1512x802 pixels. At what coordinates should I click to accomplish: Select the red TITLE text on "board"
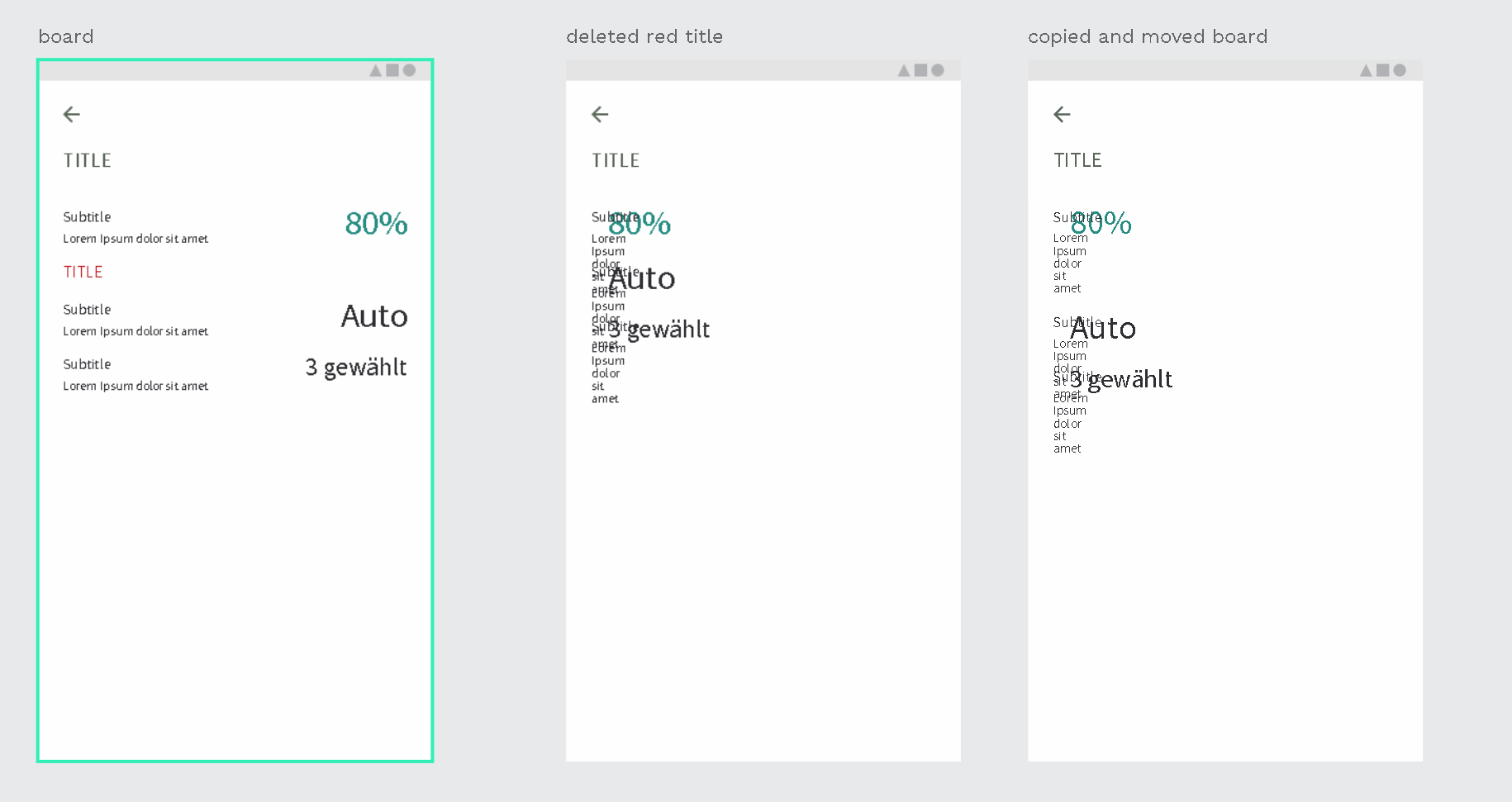[x=83, y=271]
